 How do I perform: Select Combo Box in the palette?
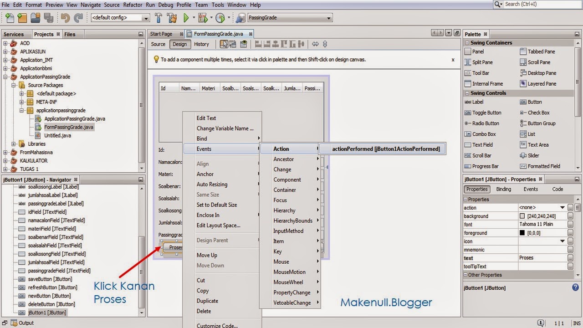(480, 134)
